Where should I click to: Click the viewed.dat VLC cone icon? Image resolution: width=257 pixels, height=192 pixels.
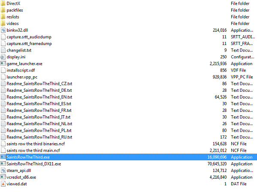tap(3, 184)
